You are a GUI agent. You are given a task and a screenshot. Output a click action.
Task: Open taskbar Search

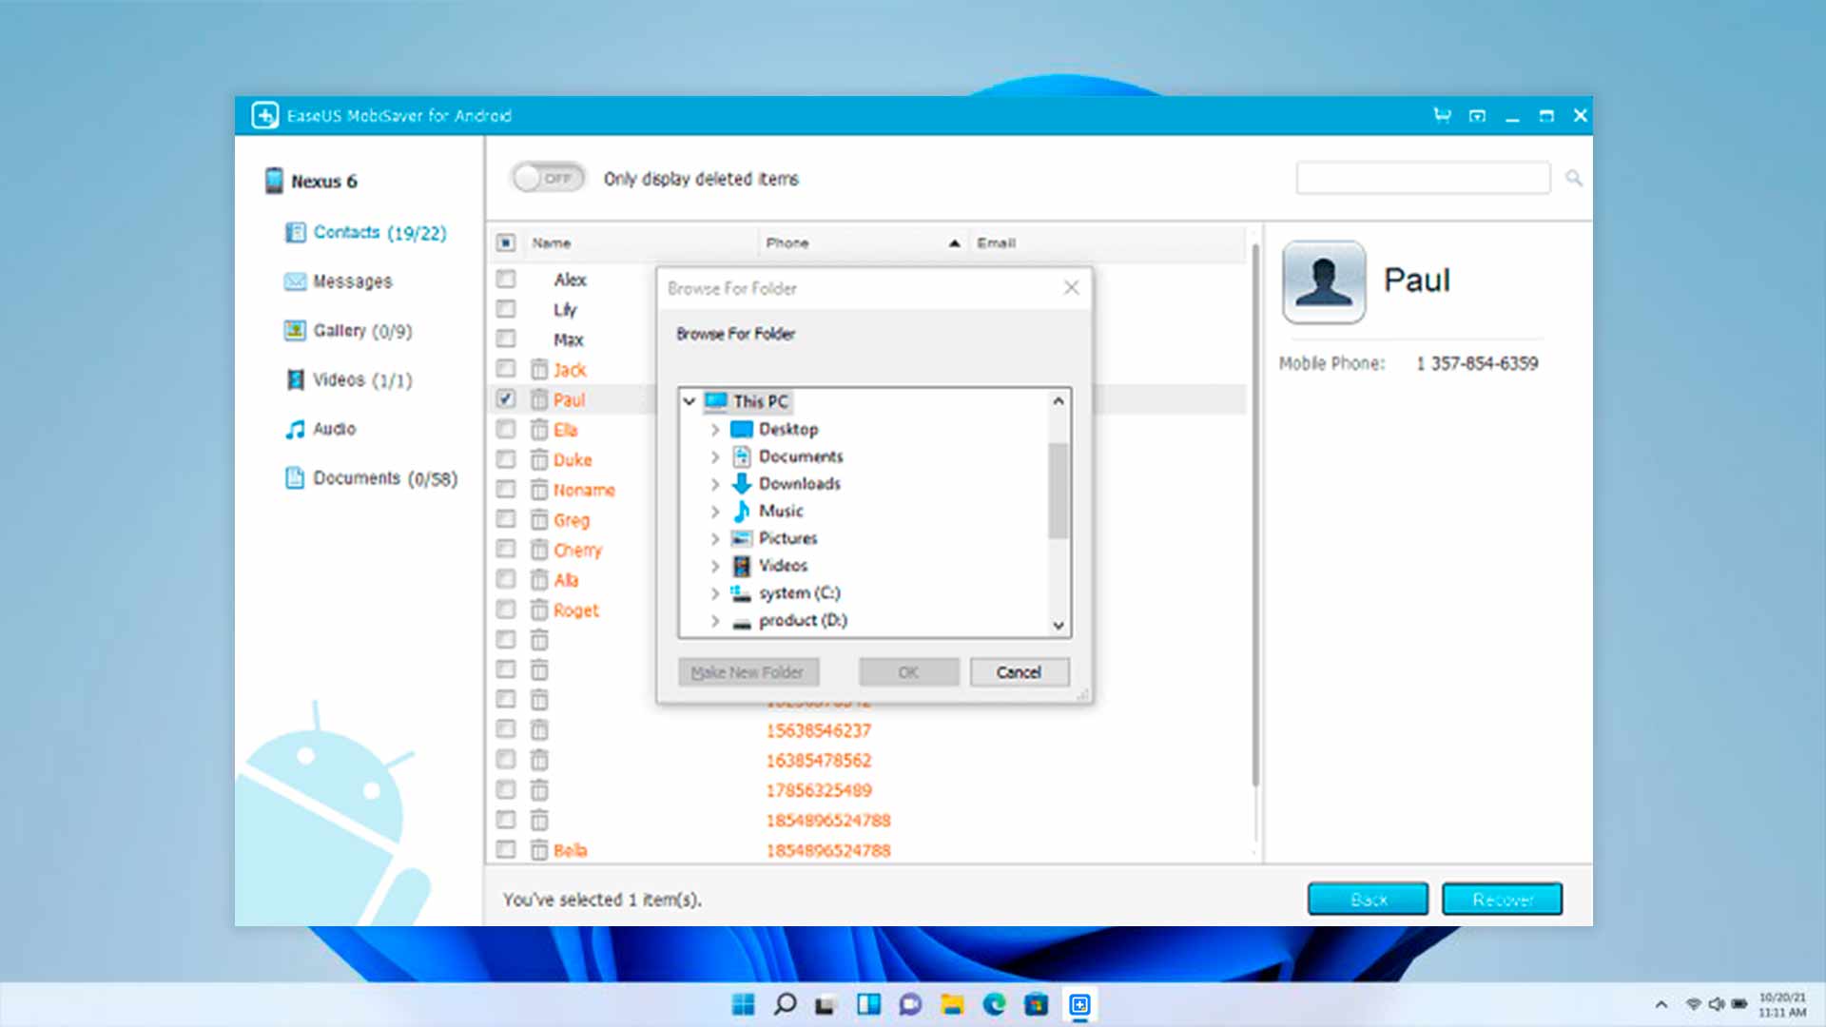click(x=785, y=1004)
